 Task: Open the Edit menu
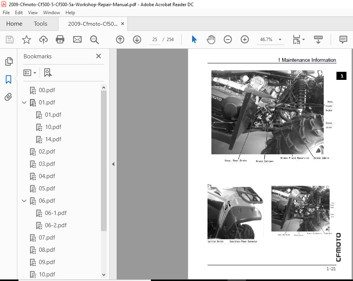coord(19,13)
